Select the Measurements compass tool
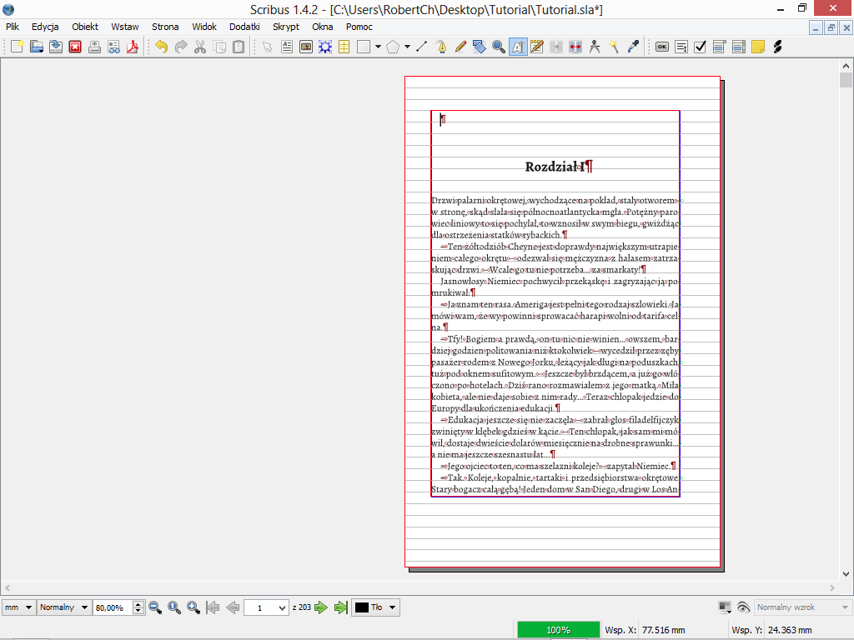This screenshot has width=854, height=640. [595, 47]
